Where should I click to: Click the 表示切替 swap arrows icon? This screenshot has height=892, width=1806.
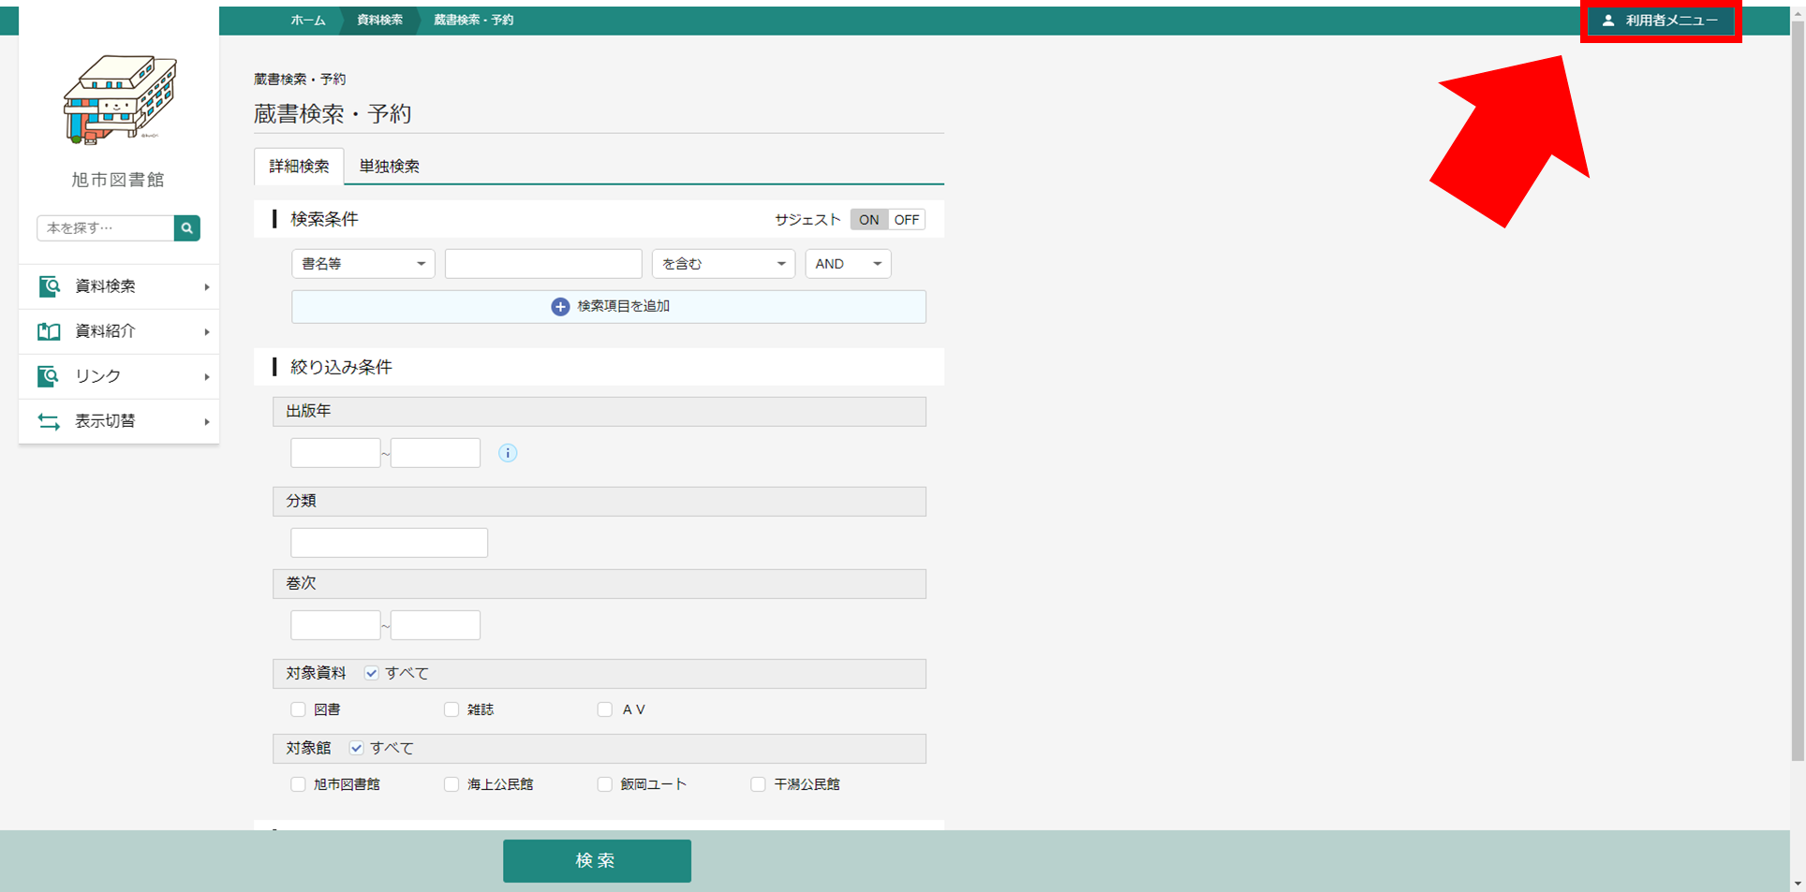[x=49, y=421]
